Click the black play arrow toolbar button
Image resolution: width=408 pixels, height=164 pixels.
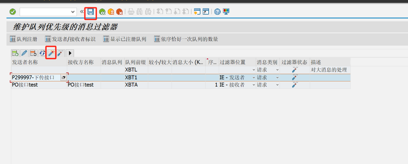(70, 53)
